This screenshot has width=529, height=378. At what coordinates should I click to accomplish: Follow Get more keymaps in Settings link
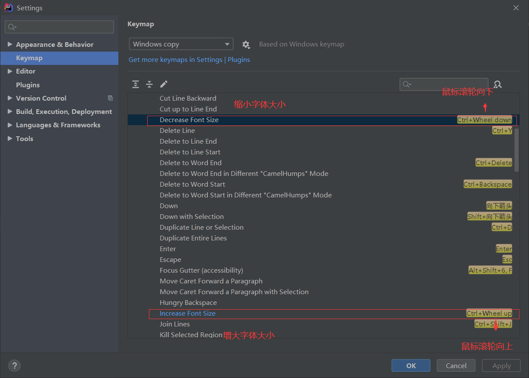click(176, 60)
